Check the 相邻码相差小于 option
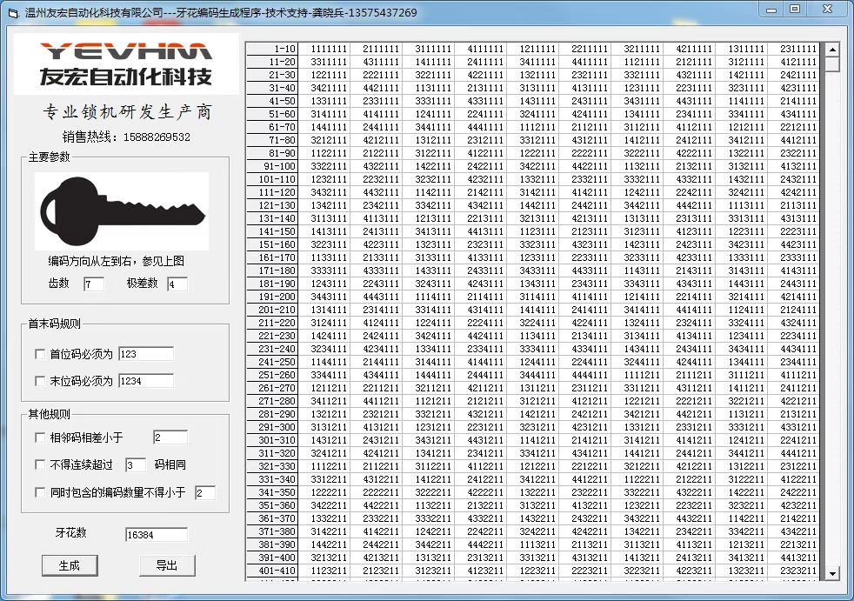 tap(39, 437)
